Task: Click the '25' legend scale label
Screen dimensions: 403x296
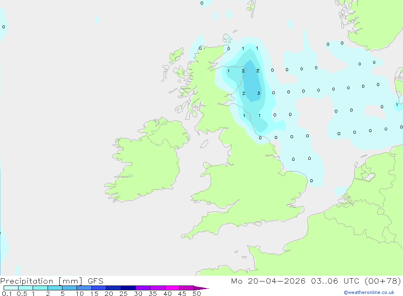Action: [x=123, y=294]
